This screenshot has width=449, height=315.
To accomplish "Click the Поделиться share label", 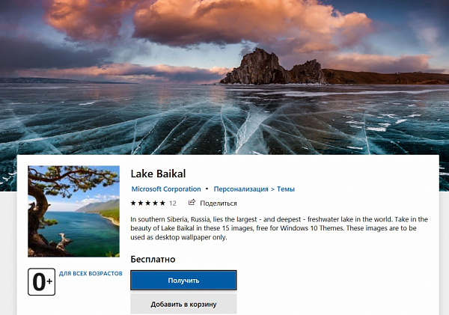I will (x=219, y=203).
